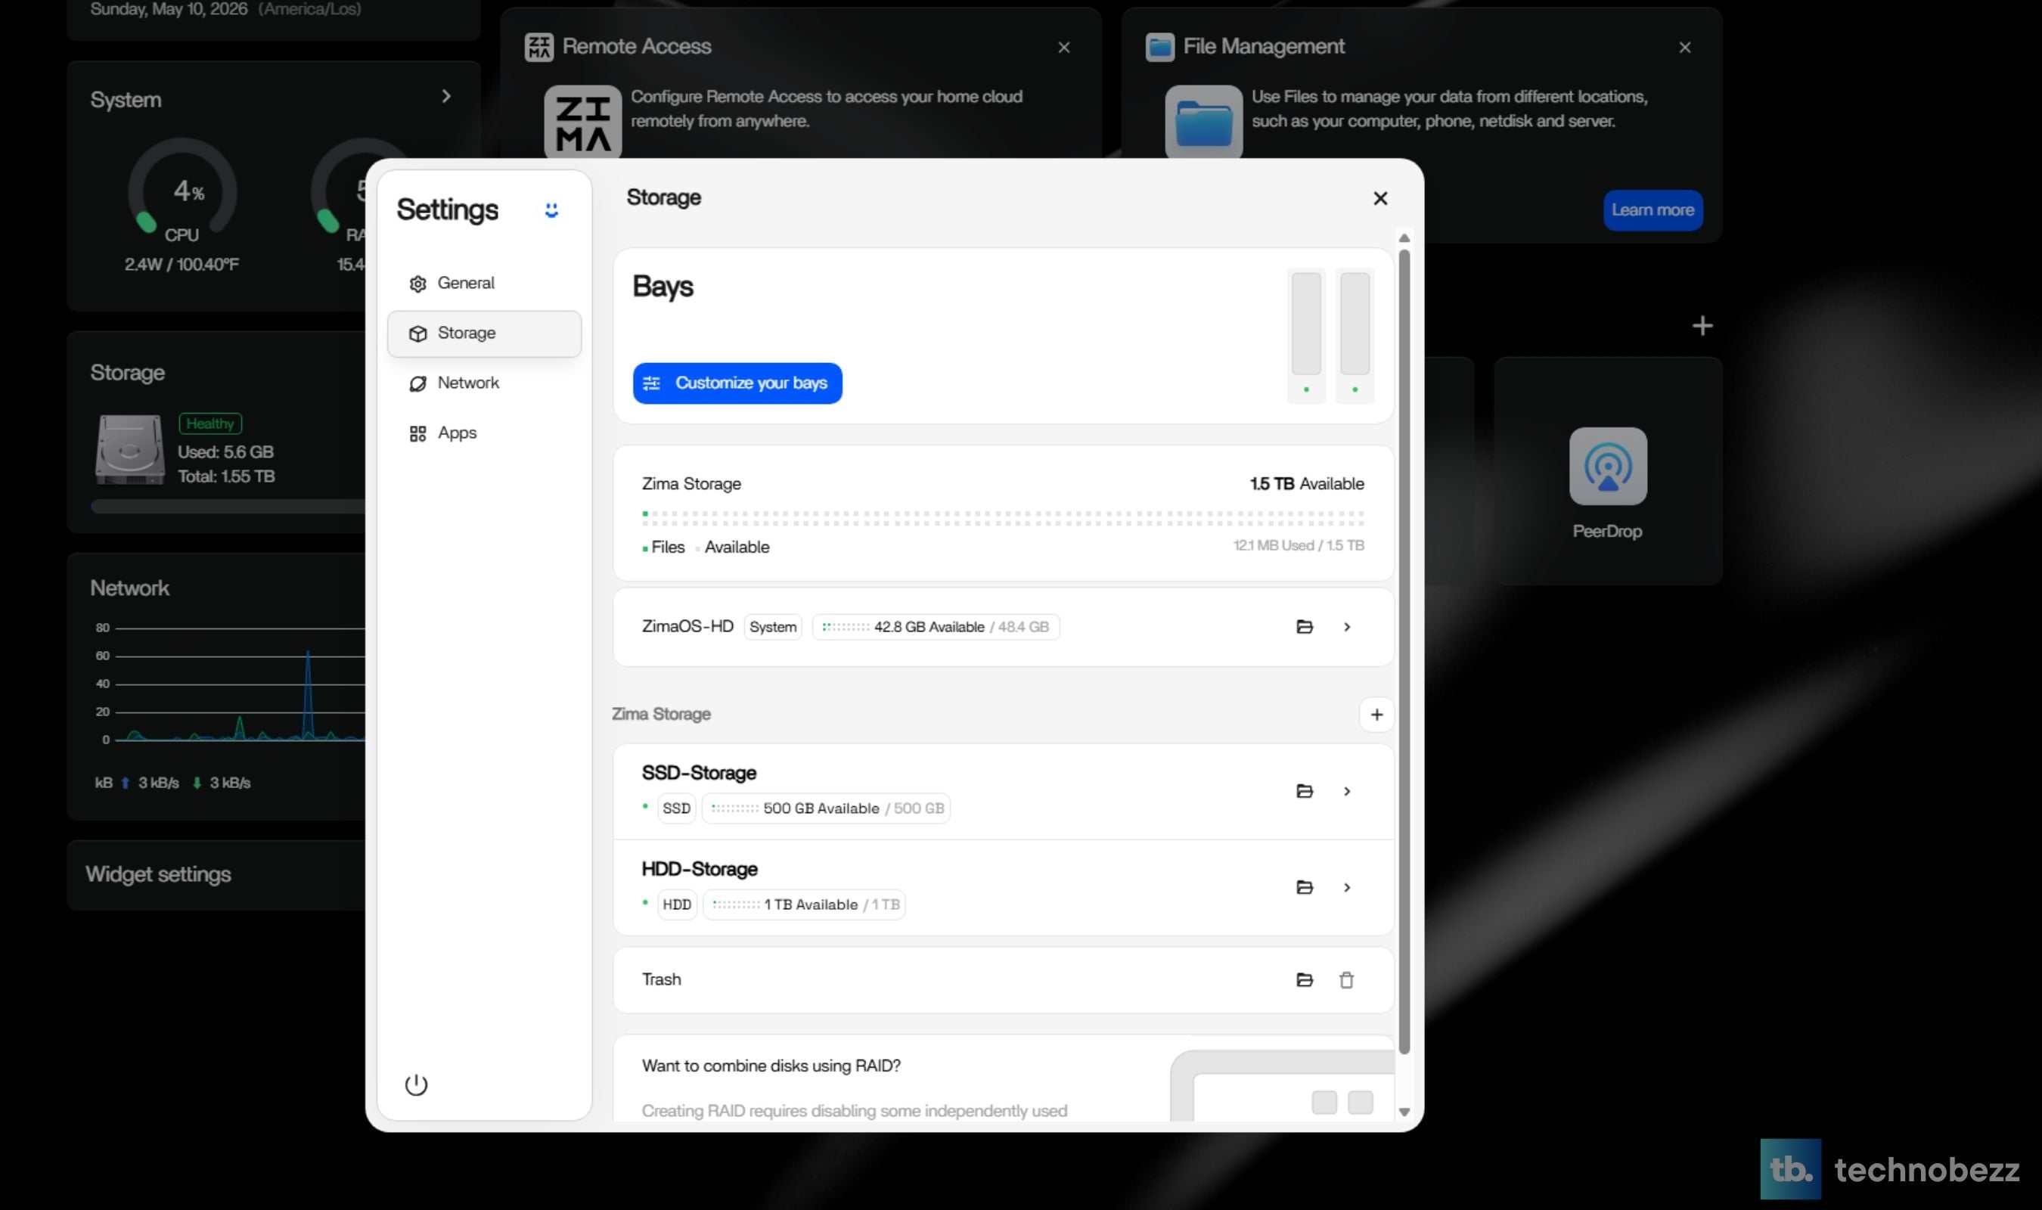
Task: Click Customize your bays button
Action: point(737,383)
